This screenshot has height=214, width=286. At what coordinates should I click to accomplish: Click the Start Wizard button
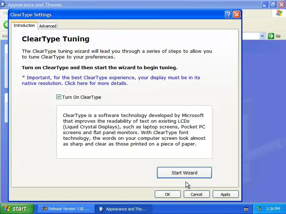pyautogui.click(x=184, y=173)
